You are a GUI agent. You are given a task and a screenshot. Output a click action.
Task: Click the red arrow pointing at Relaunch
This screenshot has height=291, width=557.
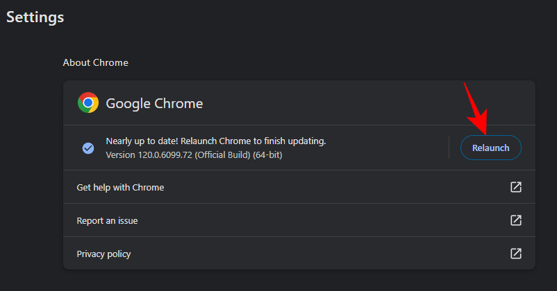point(476,107)
